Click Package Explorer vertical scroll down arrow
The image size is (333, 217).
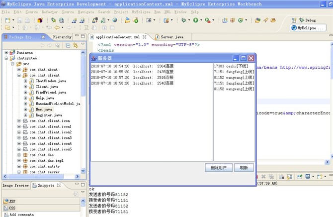83,171
